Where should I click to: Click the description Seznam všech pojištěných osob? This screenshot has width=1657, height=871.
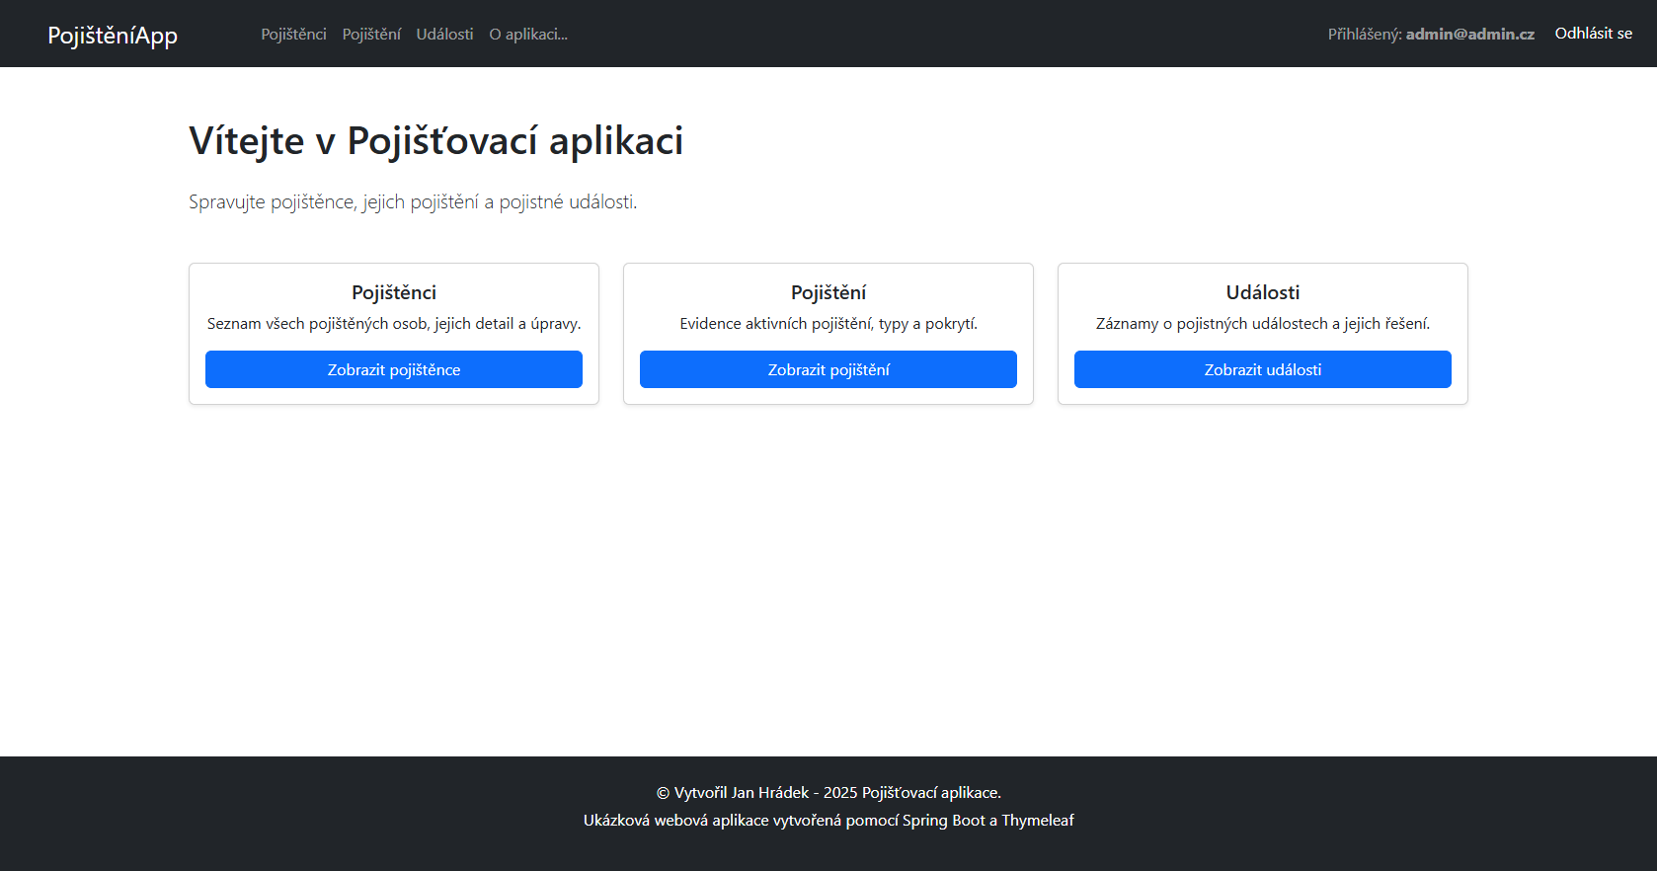394,324
